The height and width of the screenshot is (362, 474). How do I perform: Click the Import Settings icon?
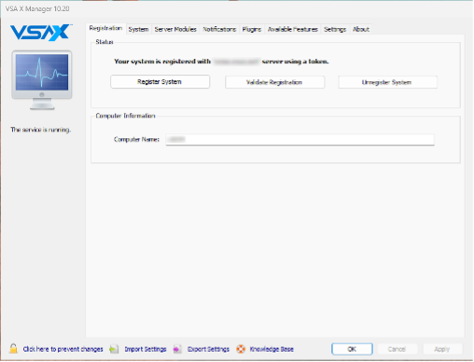click(114, 349)
